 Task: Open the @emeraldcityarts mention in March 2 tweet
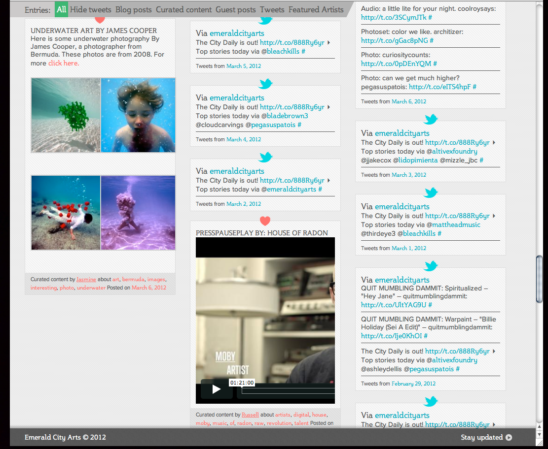[292, 189]
